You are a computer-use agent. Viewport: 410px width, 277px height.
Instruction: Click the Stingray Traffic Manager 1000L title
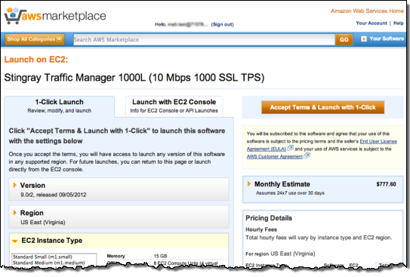point(134,78)
